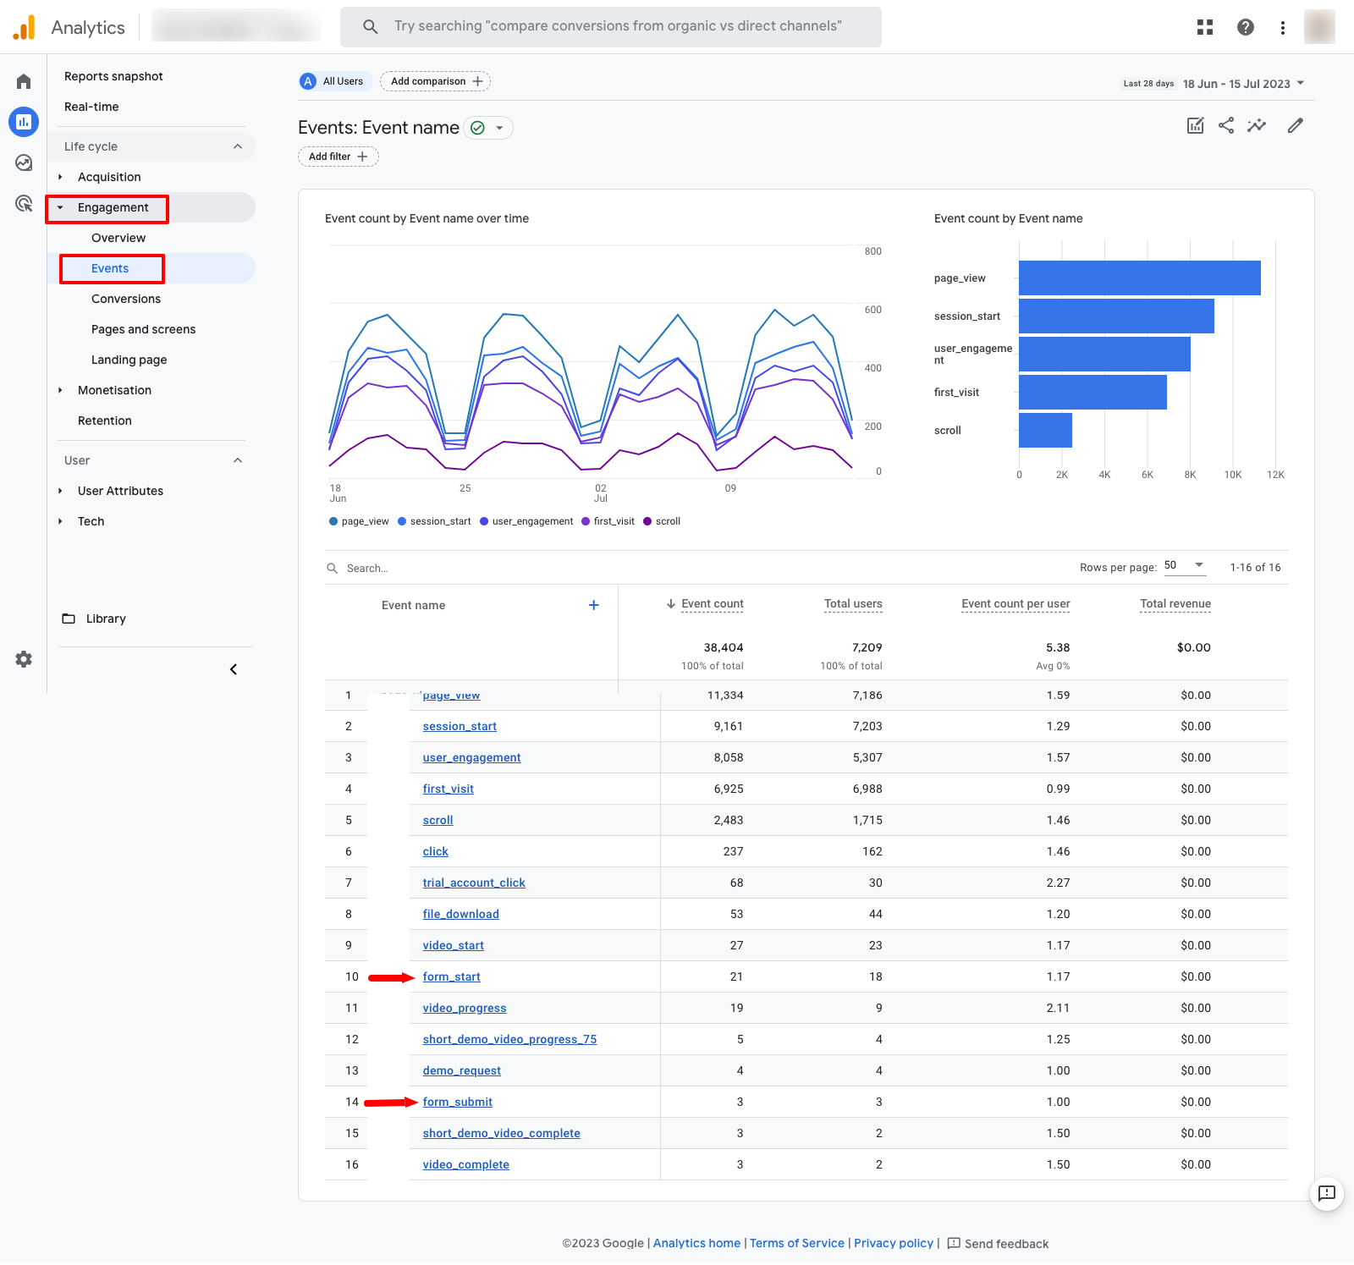Select Conversions in the Engagement menu
1354x1265 pixels.
[x=126, y=299]
